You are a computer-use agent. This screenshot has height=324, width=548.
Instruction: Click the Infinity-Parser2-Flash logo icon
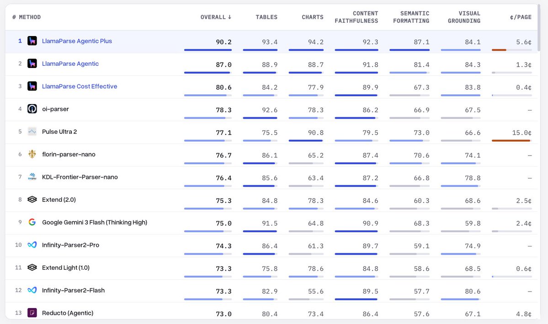click(32, 290)
